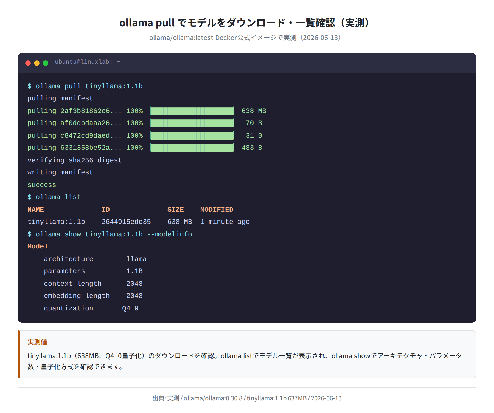Viewport: 494px width, 413px height.
Task: Click the subtitle mentioning ollama/ollama:latest Docker
Action: coord(247,38)
